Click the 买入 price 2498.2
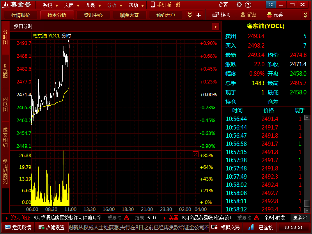 click(256, 46)
